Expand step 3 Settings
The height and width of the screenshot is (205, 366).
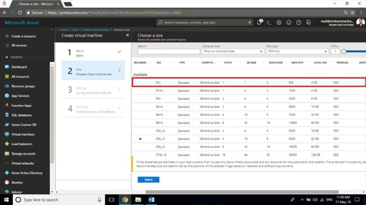(93, 89)
